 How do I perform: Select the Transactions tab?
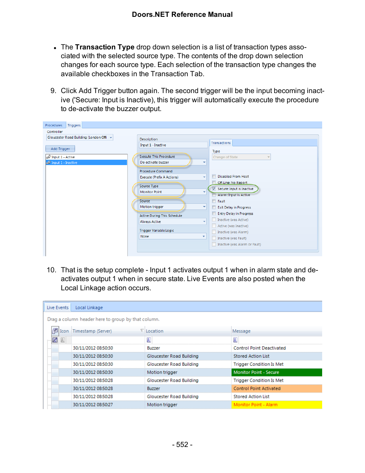[221, 143]
